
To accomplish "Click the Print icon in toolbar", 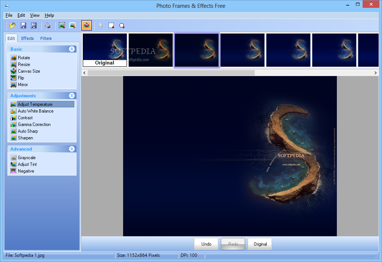I will [x=47, y=25].
